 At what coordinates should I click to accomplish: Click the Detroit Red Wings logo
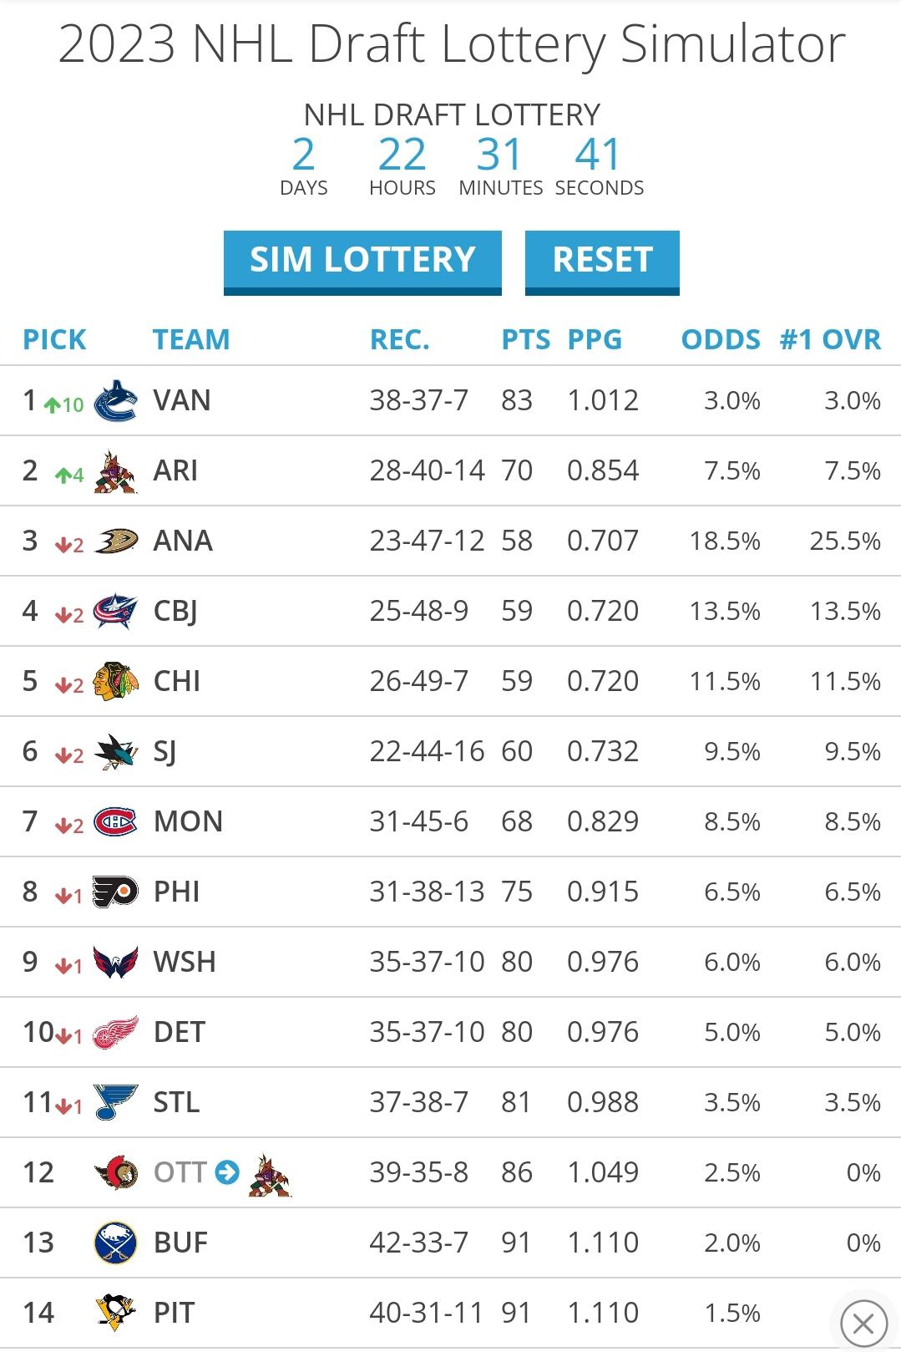click(x=115, y=1033)
